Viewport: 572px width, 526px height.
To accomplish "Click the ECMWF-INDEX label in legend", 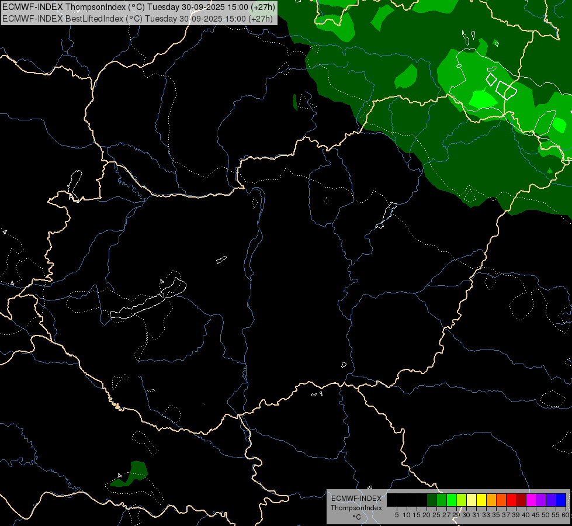I will tap(356, 499).
